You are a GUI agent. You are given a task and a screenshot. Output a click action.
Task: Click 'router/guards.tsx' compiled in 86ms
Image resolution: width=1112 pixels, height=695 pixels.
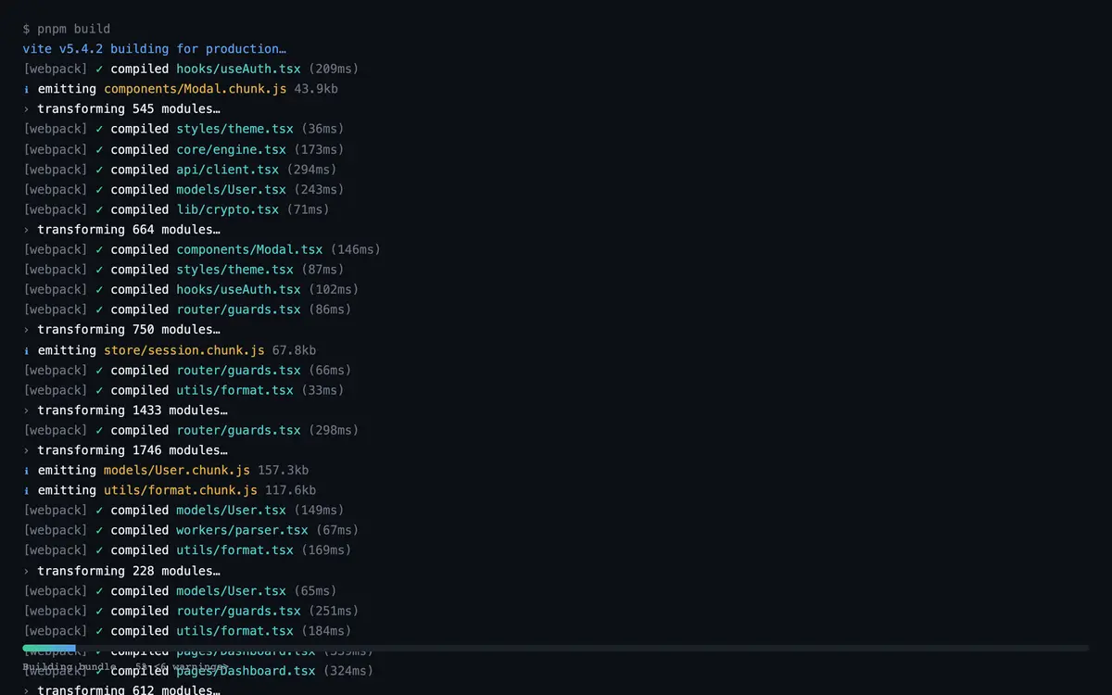pyautogui.click(x=238, y=310)
